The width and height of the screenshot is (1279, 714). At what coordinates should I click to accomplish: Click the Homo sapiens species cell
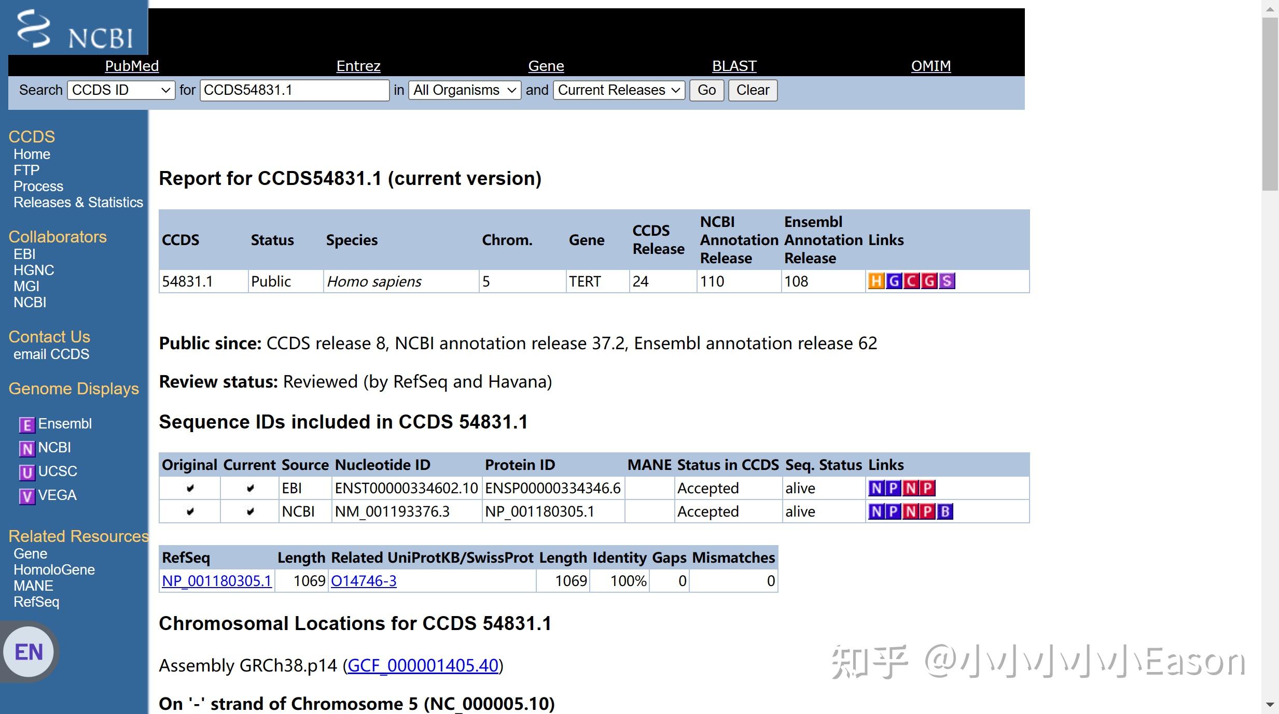pyautogui.click(x=401, y=281)
